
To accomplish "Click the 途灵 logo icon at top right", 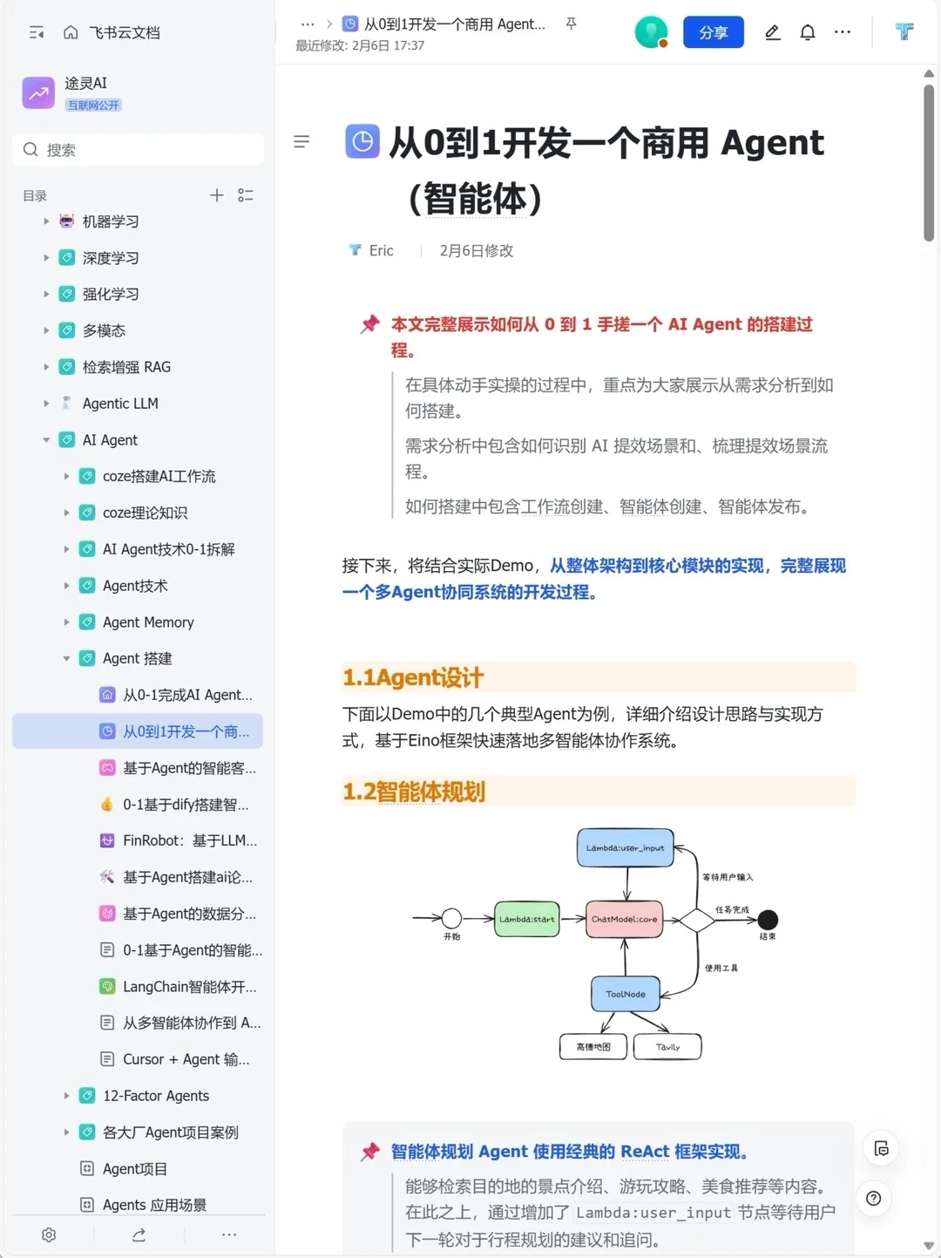I will pyautogui.click(x=904, y=32).
